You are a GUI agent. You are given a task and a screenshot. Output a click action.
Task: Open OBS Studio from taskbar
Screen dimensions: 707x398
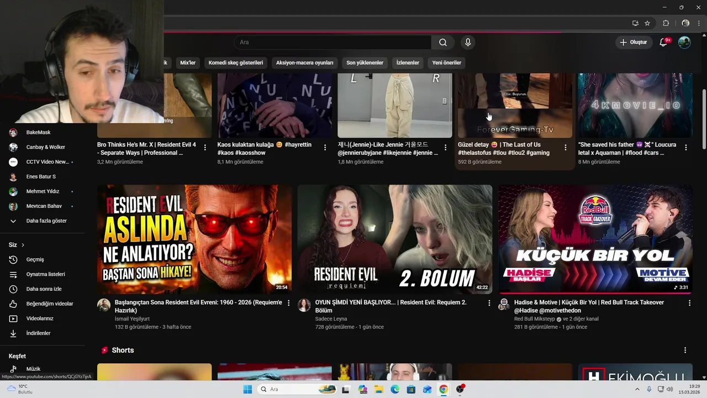(x=460, y=389)
